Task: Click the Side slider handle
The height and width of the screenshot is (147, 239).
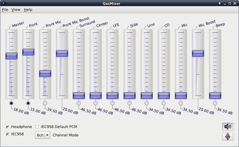Action: 130,96
